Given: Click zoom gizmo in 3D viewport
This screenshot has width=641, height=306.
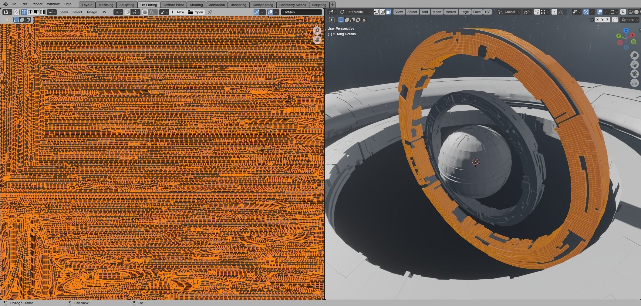Looking at the screenshot, I should point(635,55).
